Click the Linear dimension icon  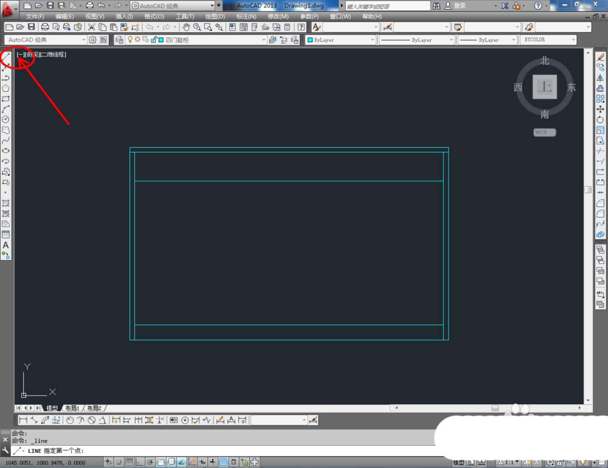coord(23,420)
